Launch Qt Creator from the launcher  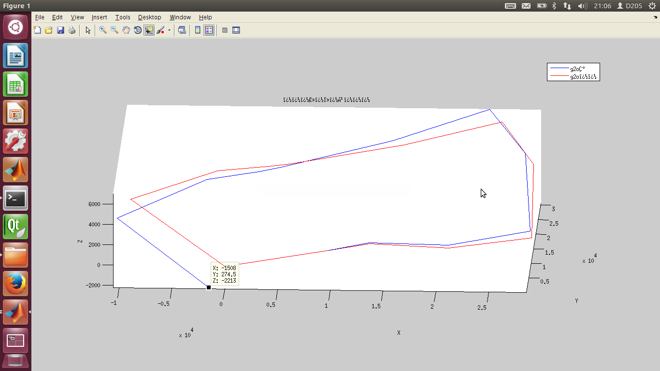pyautogui.click(x=15, y=227)
